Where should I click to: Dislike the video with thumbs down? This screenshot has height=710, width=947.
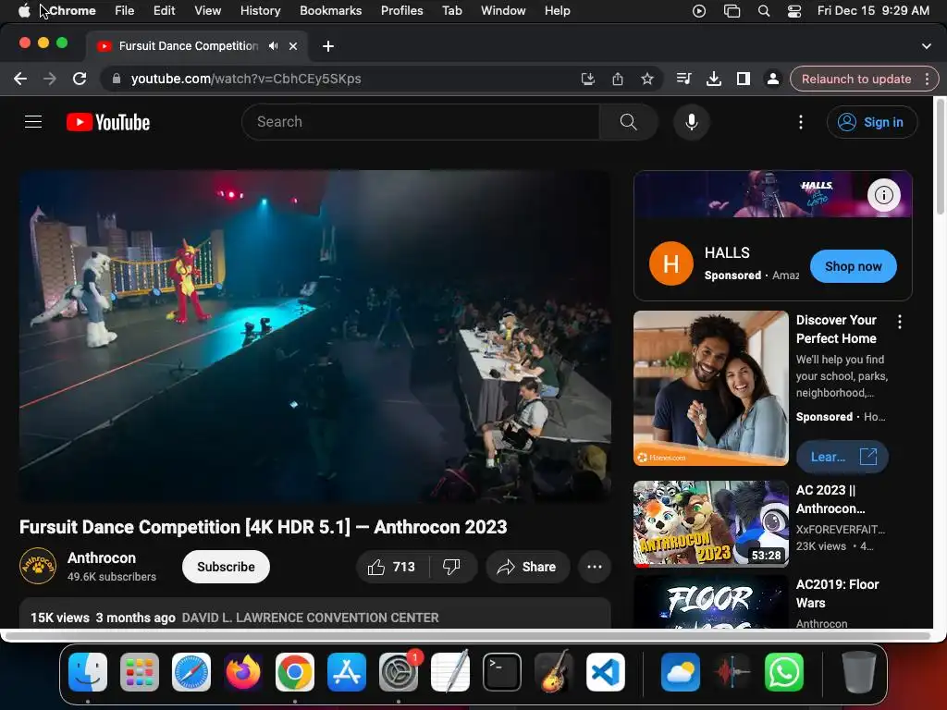click(x=451, y=567)
